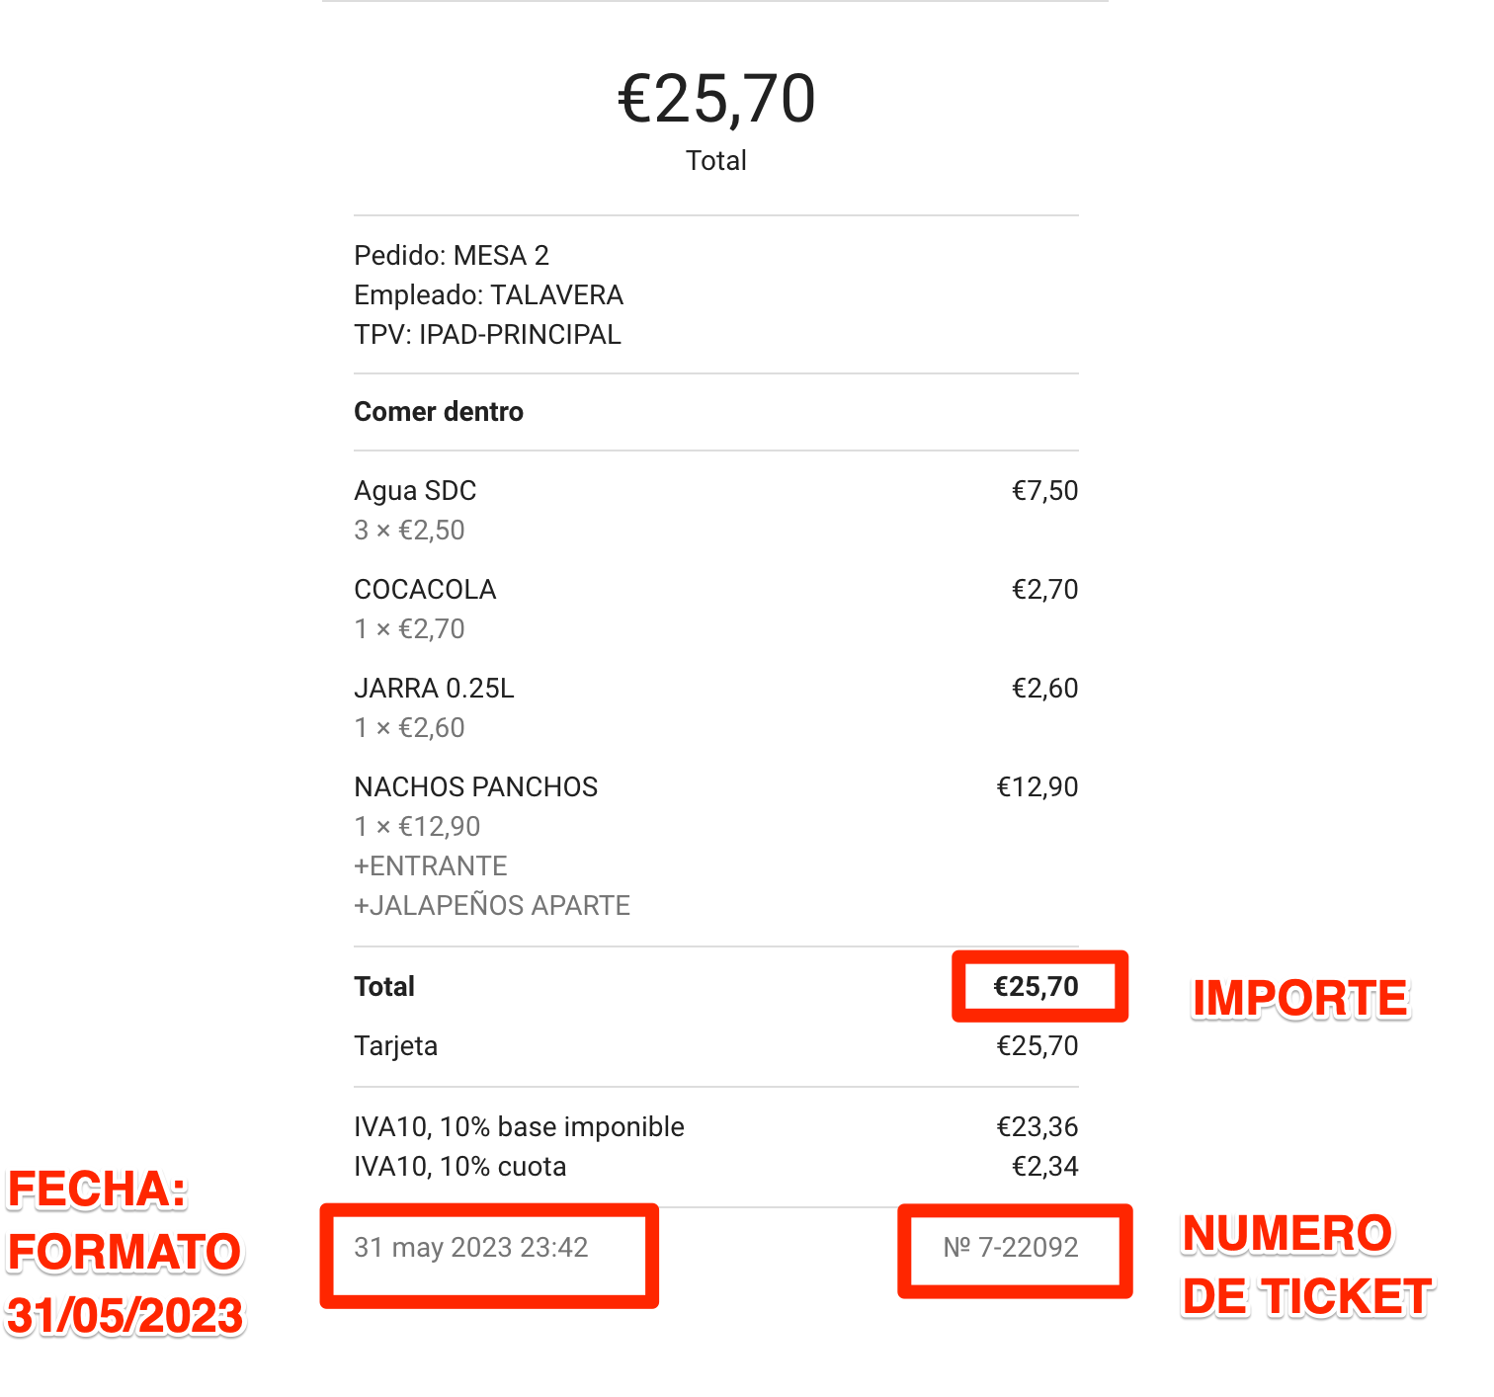The image size is (1494, 1397).
Task: Click the €7,50 price for Agua SDC
Action: [x=1044, y=491]
